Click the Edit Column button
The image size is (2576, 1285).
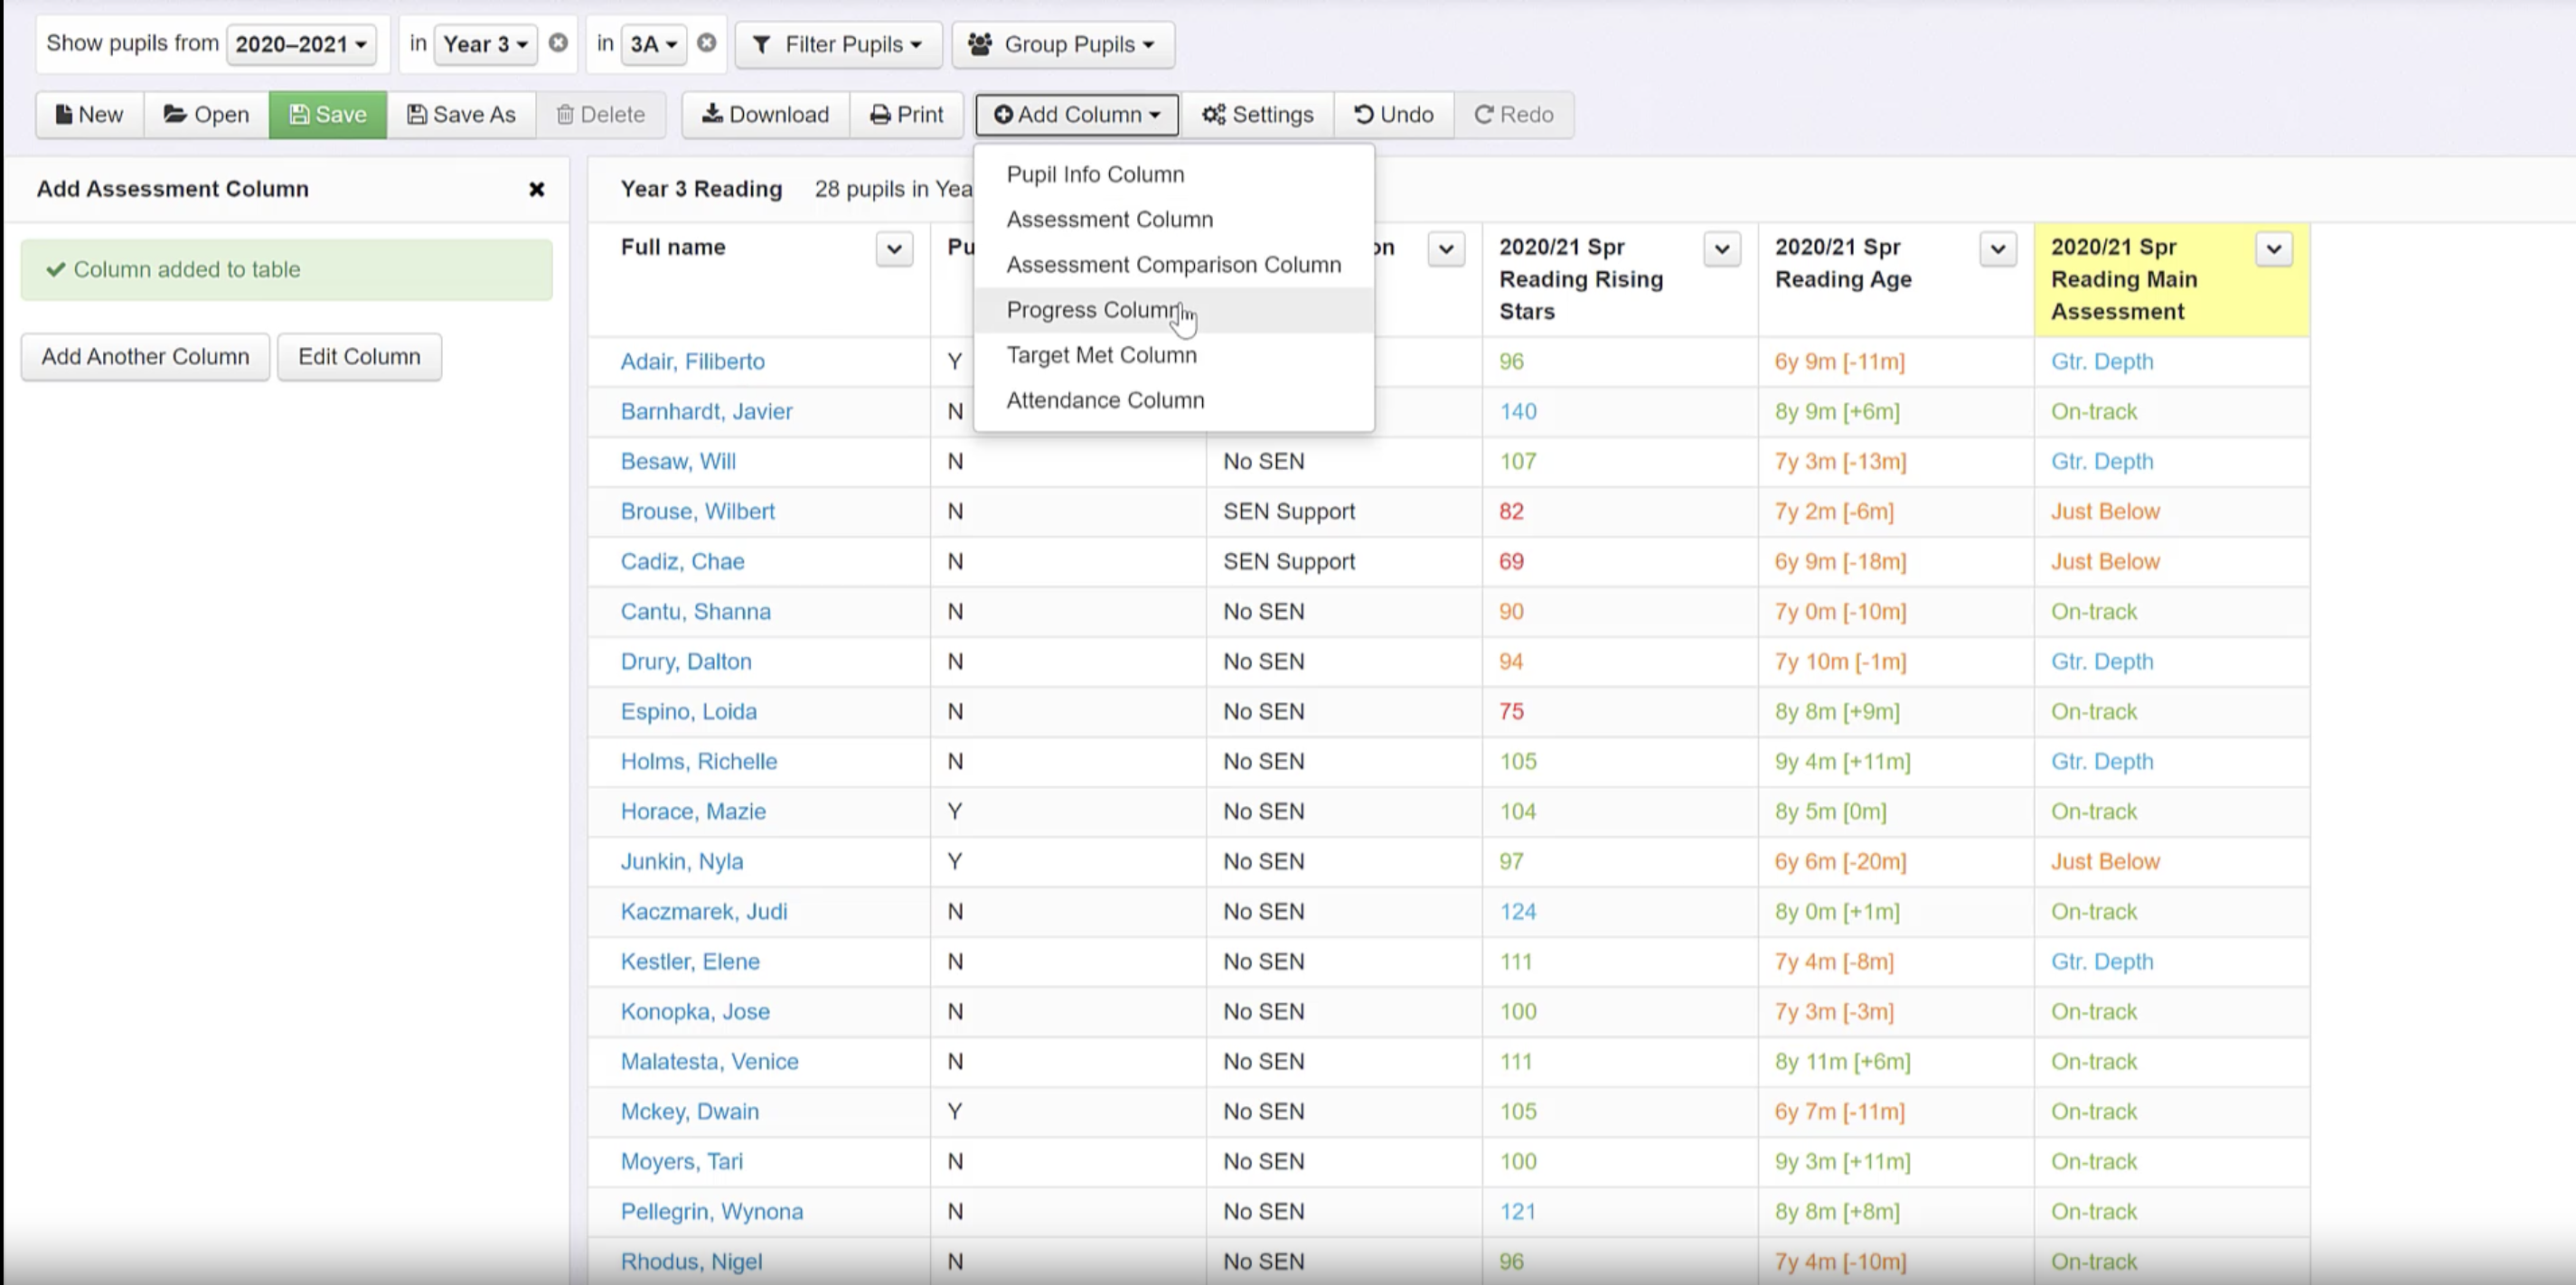pos(359,356)
